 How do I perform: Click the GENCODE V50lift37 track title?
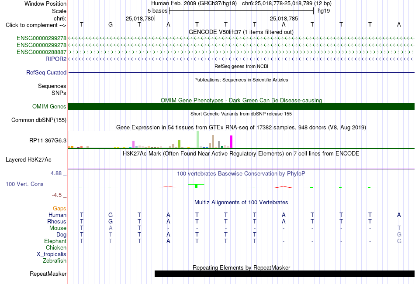(241, 32)
